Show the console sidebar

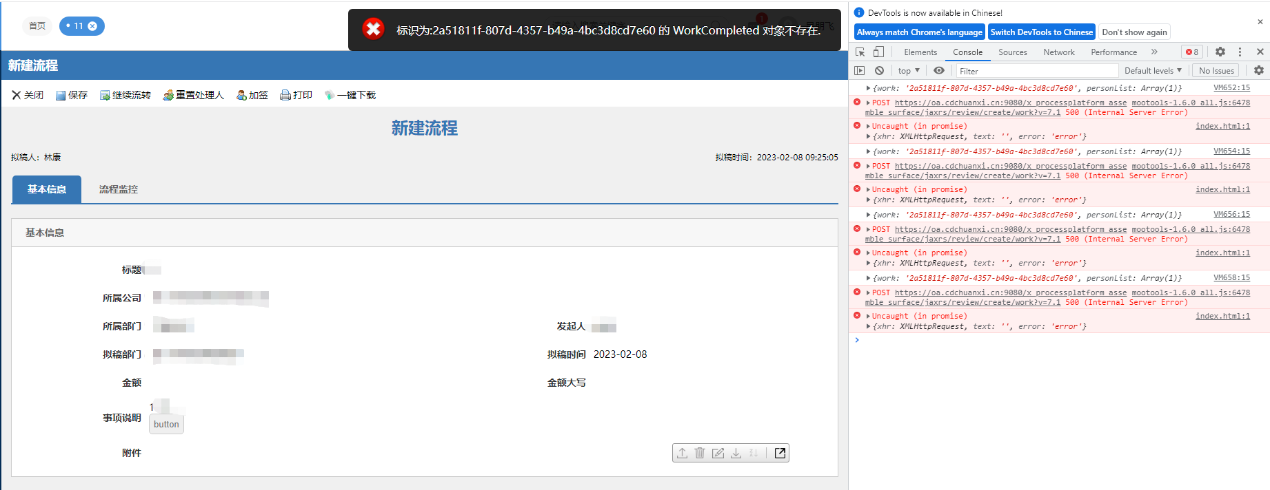(x=859, y=70)
